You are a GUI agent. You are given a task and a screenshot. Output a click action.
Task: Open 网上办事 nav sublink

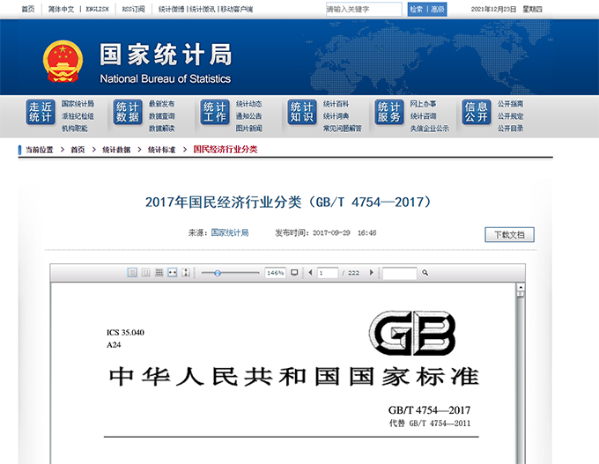point(423,104)
